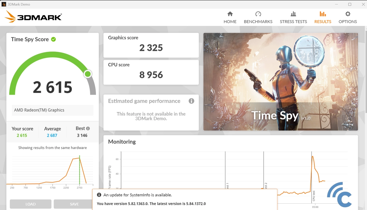Click the SAVE button
This screenshot has width=367, height=210.
tap(74, 204)
